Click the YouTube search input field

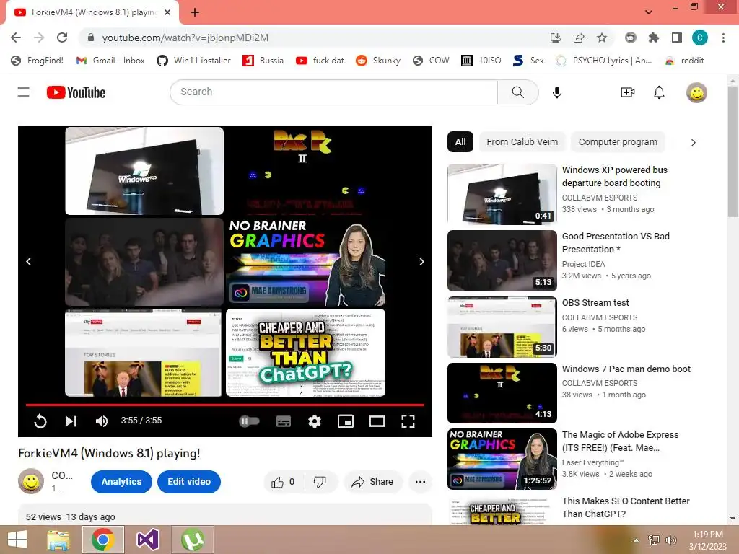coord(333,92)
